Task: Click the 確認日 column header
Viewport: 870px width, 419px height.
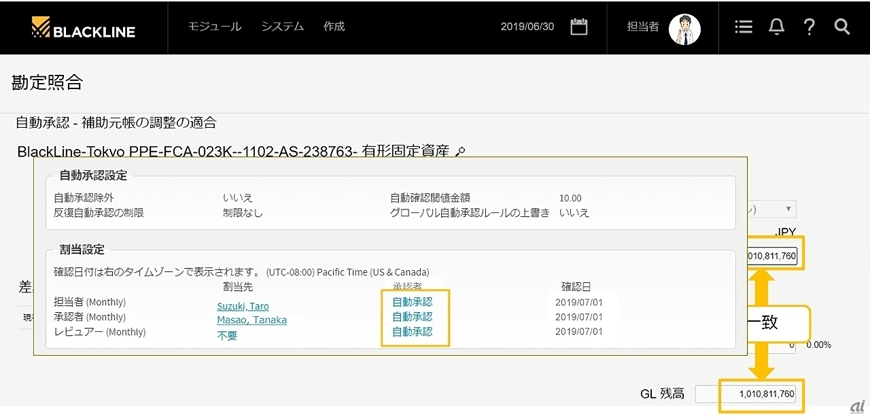Action: (x=576, y=287)
